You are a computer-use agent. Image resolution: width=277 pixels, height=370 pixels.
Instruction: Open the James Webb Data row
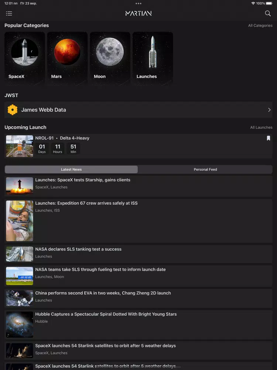(138, 110)
